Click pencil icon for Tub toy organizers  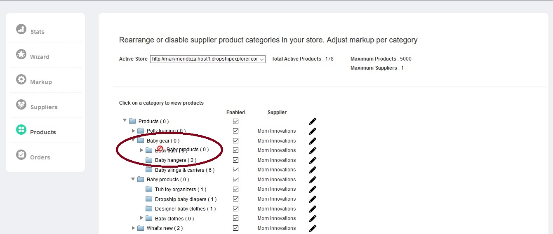click(x=313, y=189)
